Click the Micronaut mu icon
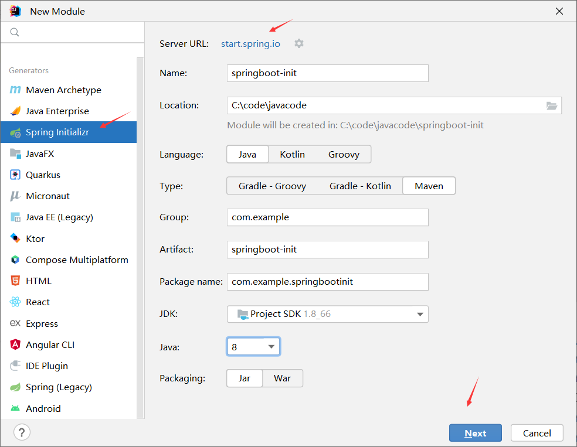The image size is (577, 447). 15,196
